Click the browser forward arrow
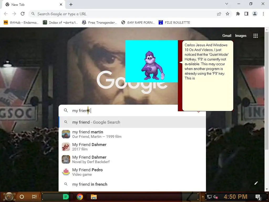Image resolution: width=269 pixels, height=202 pixels. [14, 14]
